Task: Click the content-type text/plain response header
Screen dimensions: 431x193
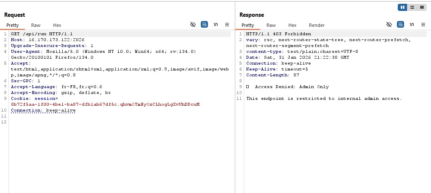Action: coord(302,52)
